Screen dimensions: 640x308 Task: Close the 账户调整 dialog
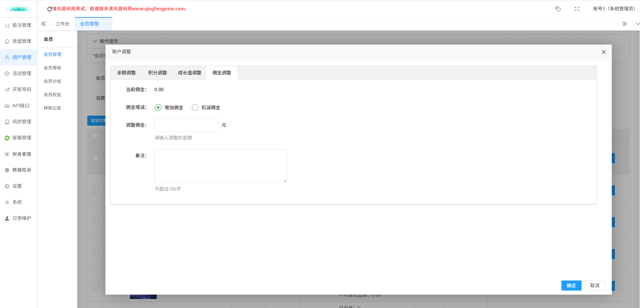603,52
